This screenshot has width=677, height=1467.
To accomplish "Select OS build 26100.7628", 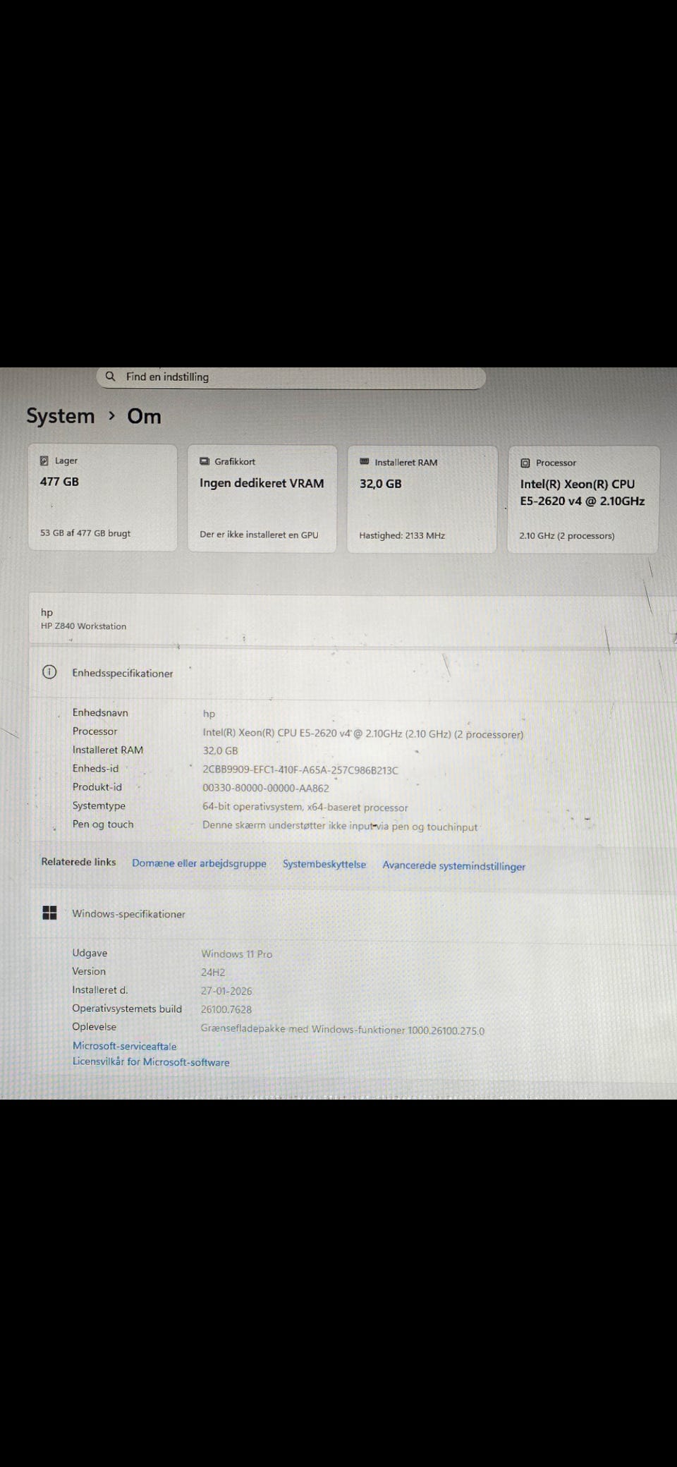I will 226,1010.
